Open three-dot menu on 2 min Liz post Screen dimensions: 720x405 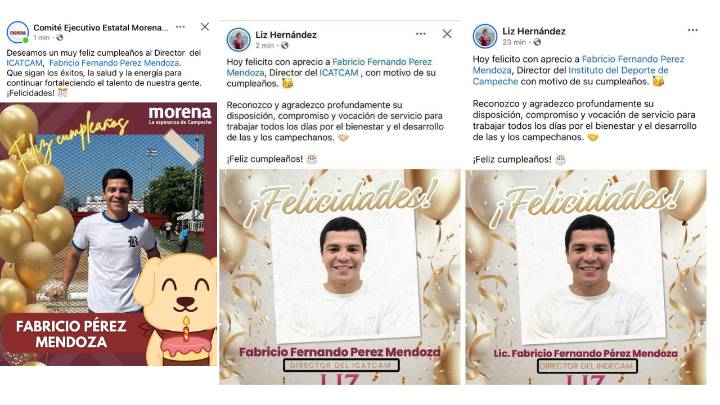(421, 34)
